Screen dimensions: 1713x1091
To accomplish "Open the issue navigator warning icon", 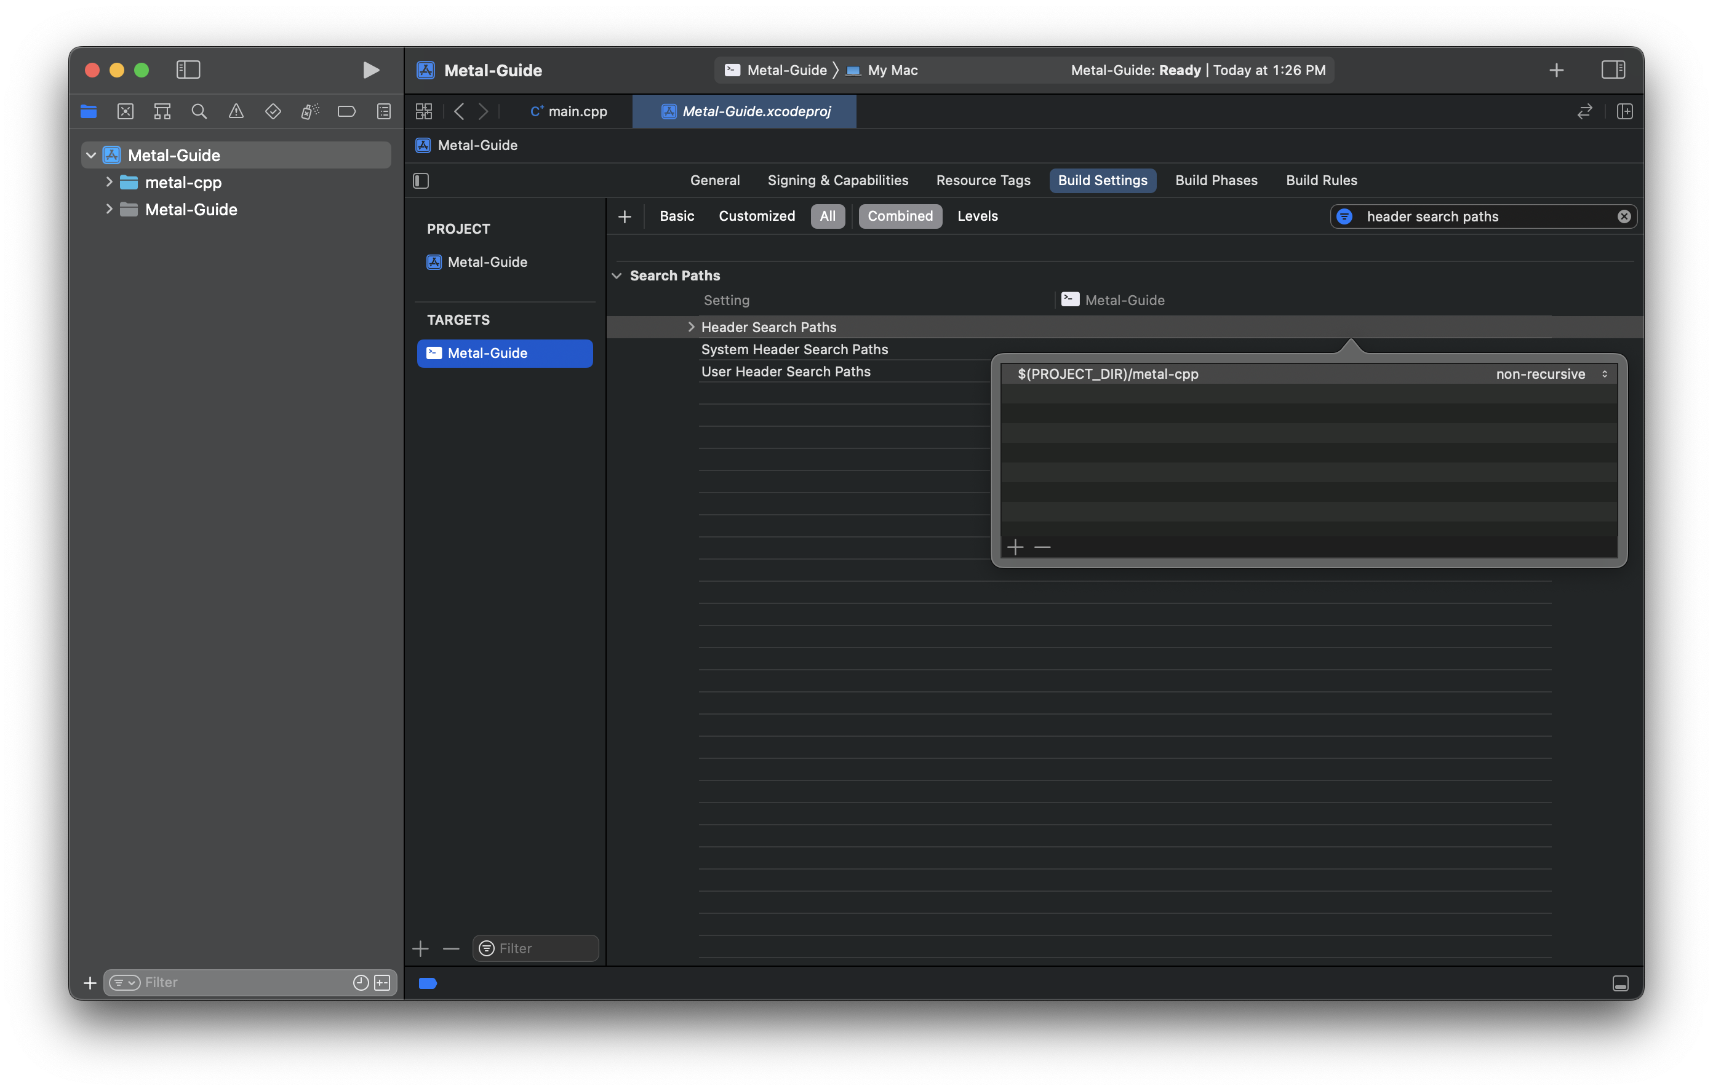I will point(236,111).
